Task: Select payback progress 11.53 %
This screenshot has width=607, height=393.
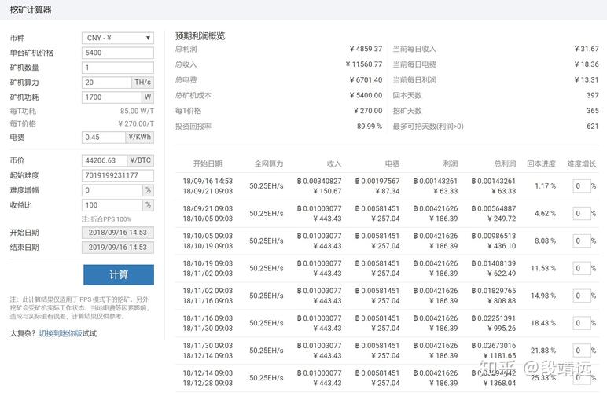Action: (543, 269)
